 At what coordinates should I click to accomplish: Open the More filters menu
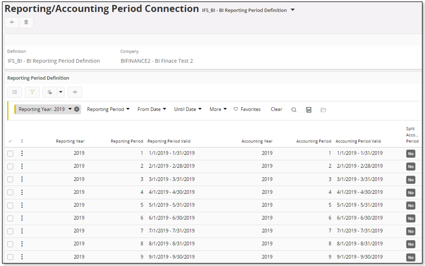218,109
